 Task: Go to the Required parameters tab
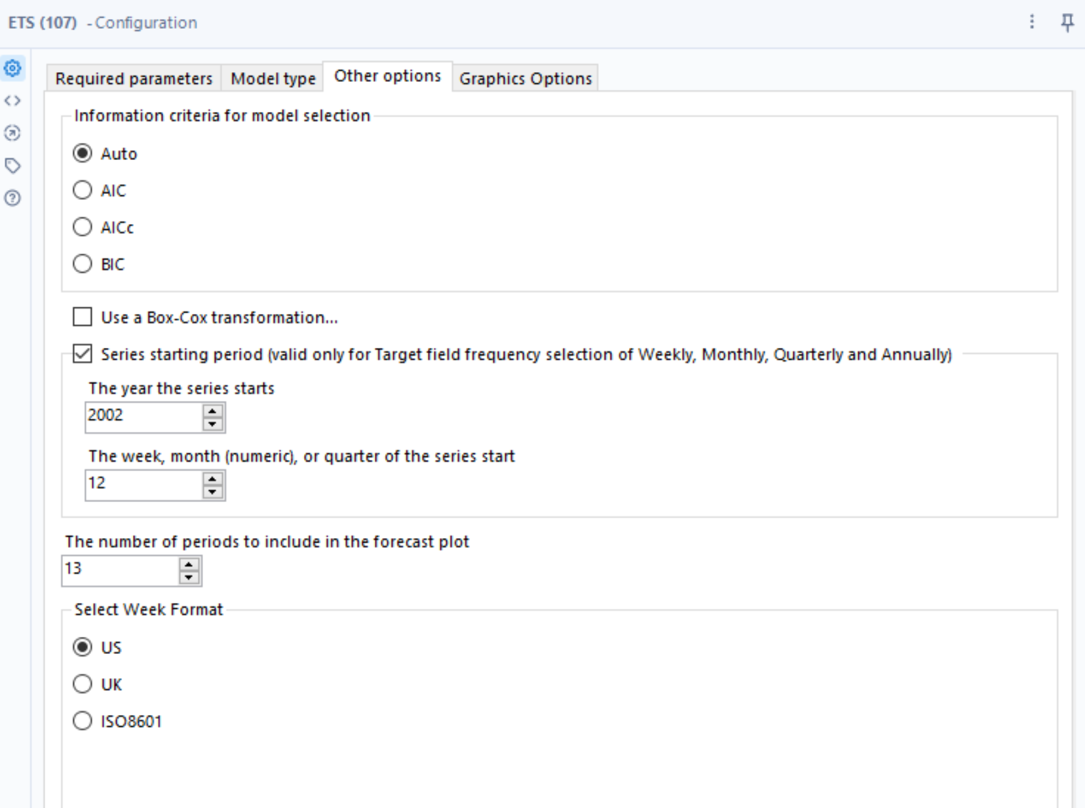(x=134, y=77)
